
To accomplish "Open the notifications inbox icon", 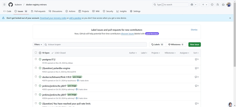I will 223,5.
